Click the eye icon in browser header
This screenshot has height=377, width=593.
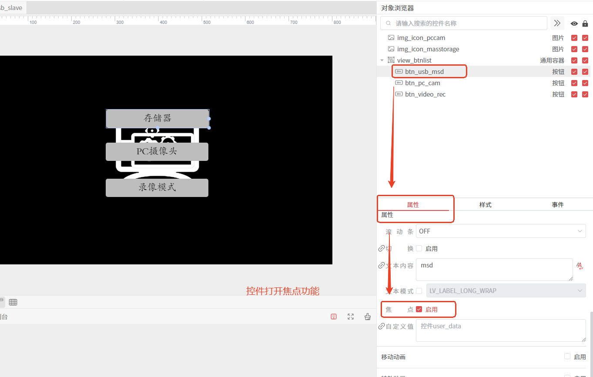pos(574,23)
